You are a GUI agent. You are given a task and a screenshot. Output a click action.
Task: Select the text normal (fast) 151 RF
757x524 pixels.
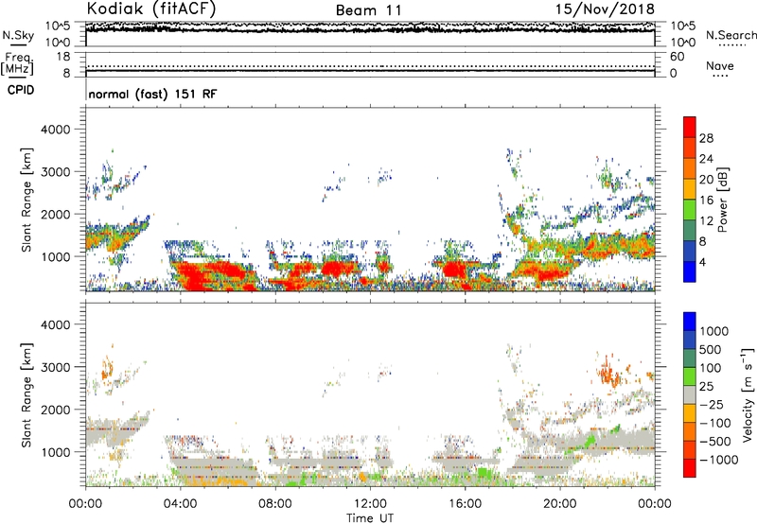(x=152, y=94)
